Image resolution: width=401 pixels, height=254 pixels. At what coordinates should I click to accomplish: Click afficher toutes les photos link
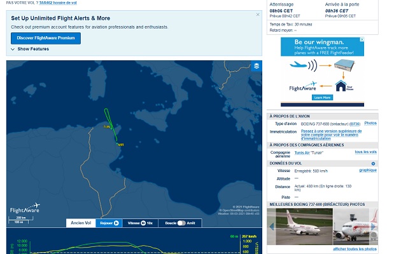pyautogui.click(x=355, y=248)
